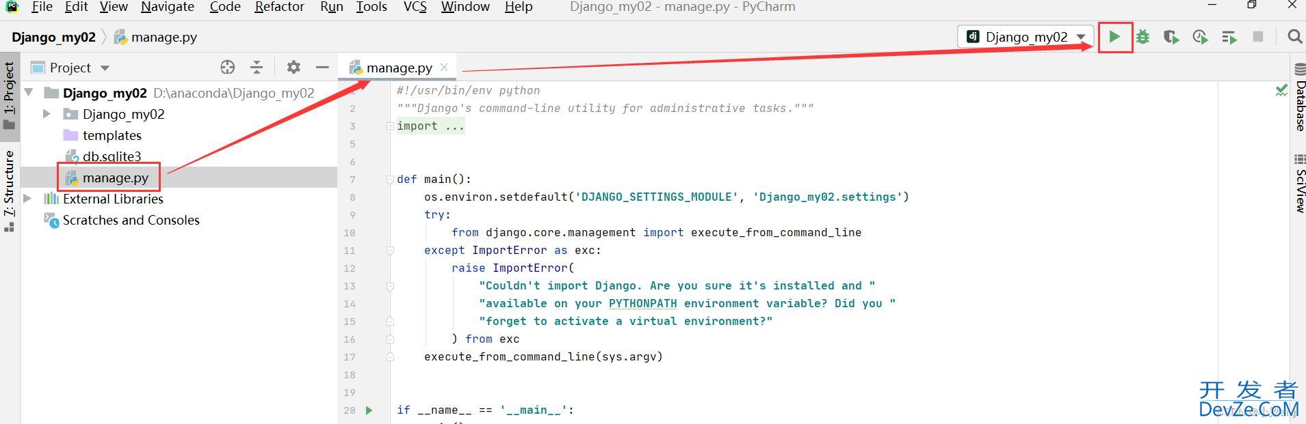Image resolution: width=1306 pixels, height=424 pixels.
Task: Open the Run menu
Action: coord(331,7)
